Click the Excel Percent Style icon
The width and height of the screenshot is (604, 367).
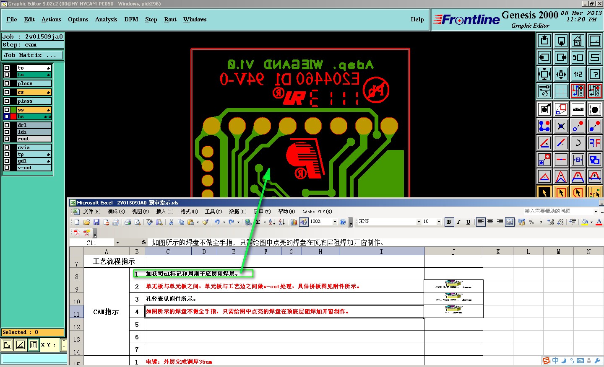pyautogui.click(x=531, y=222)
